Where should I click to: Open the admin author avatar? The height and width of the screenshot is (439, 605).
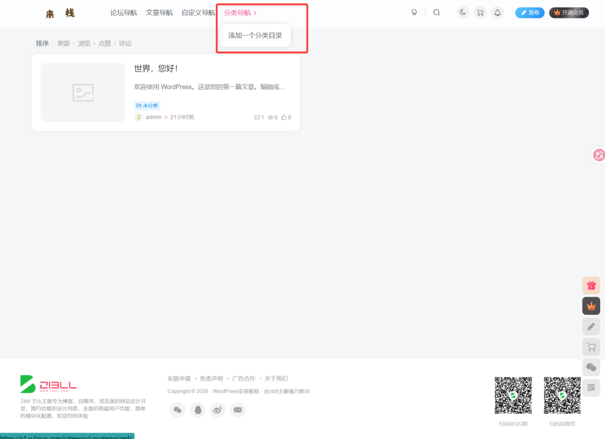point(138,117)
